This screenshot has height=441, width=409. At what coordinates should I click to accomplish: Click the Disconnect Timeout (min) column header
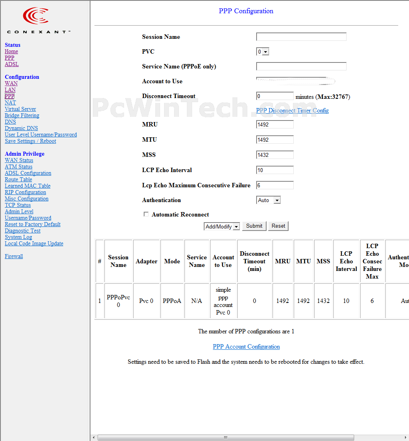click(x=255, y=261)
